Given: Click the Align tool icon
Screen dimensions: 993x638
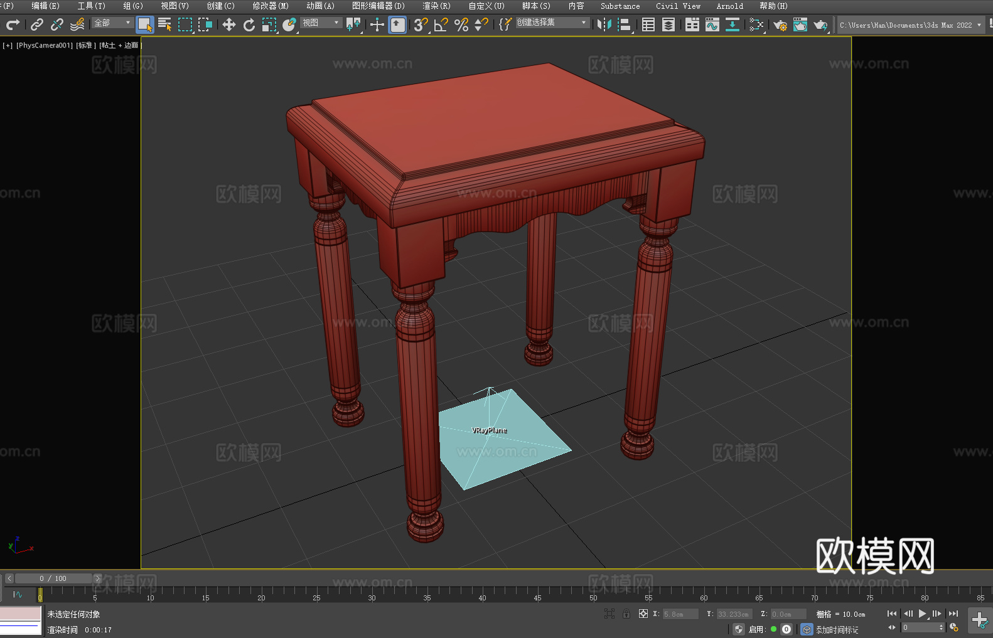Looking at the screenshot, I should [625, 24].
